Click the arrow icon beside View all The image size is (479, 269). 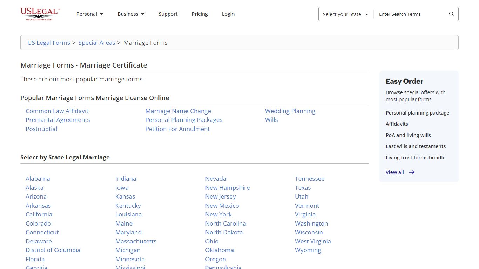(412, 172)
